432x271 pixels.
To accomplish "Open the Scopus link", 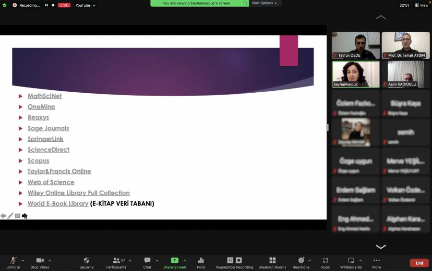I will (38, 160).
